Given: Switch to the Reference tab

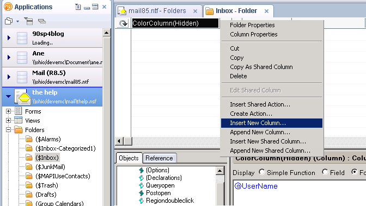Looking at the screenshot, I should click(x=159, y=158).
